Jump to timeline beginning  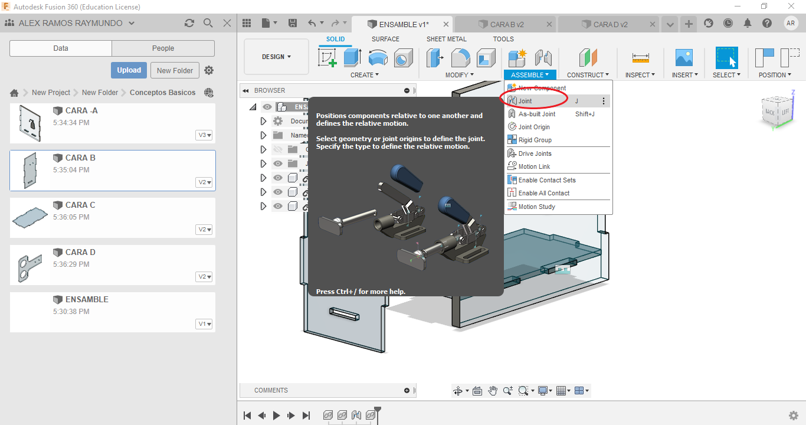tap(247, 416)
